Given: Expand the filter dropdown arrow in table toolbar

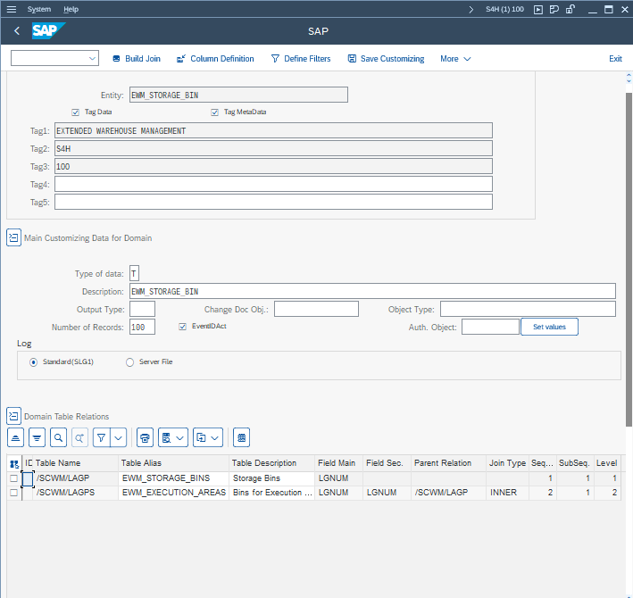Looking at the screenshot, I should pos(118,437).
